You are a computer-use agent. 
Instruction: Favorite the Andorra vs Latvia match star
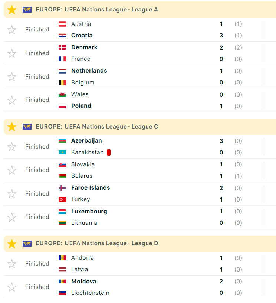click(x=12, y=264)
